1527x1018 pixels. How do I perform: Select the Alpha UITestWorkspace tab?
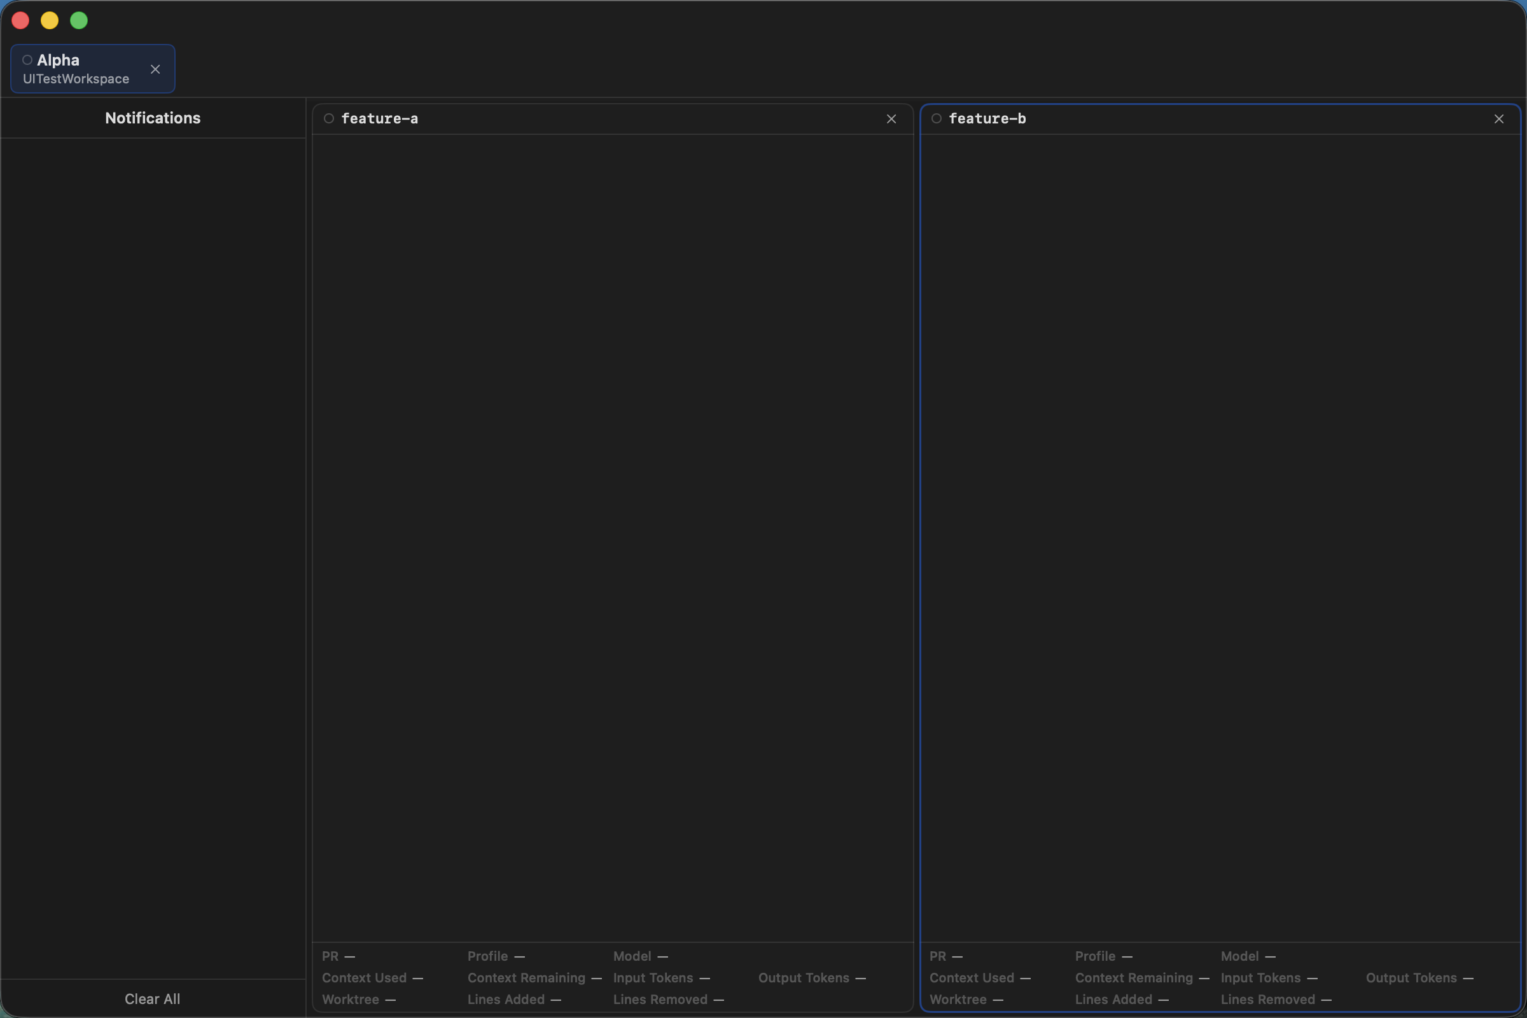[93, 69]
